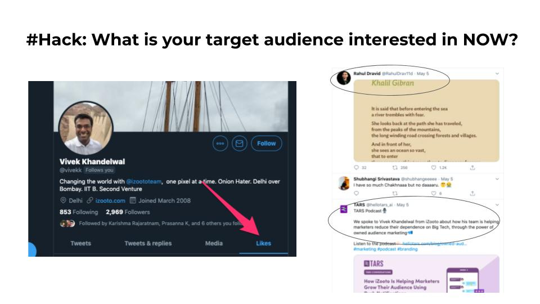Switch to the Likes tab
540x304 pixels.
(x=263, y=243)
